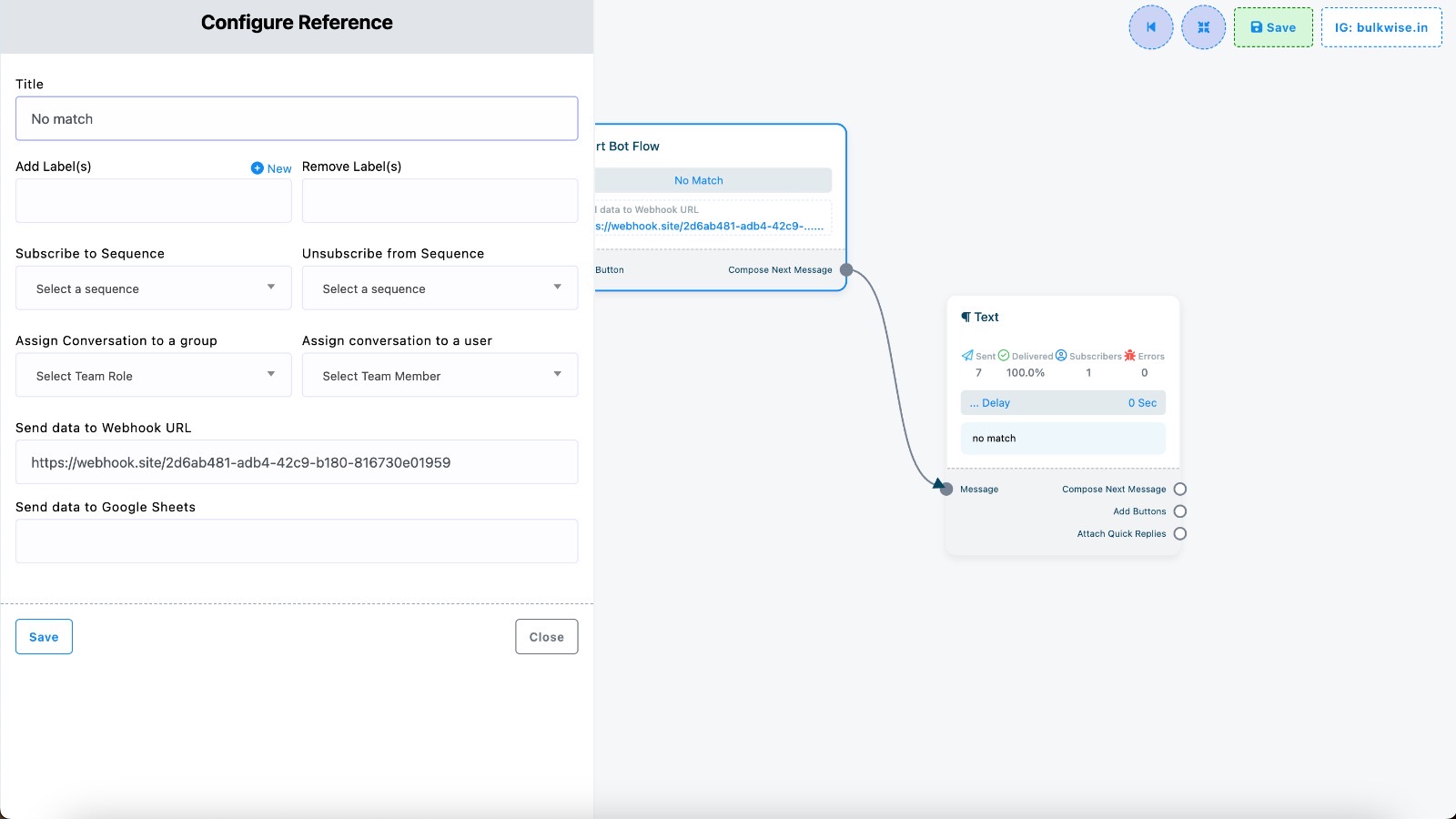Click the Bot Flow node's Compose Next Message connector
Screen dimensions: 1456x819
[846, 270]
